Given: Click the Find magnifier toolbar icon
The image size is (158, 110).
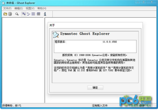Looking at the screenshot, I should 17,14.
